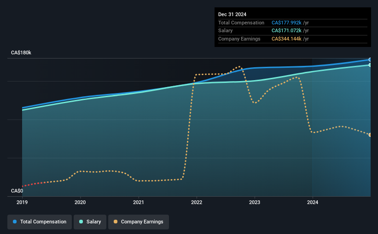The image size is (378, 234).
Task: Toggle the Salary legend button
Action: point(90,222)
